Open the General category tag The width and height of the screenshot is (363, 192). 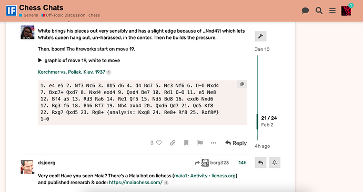coord(29,15)
